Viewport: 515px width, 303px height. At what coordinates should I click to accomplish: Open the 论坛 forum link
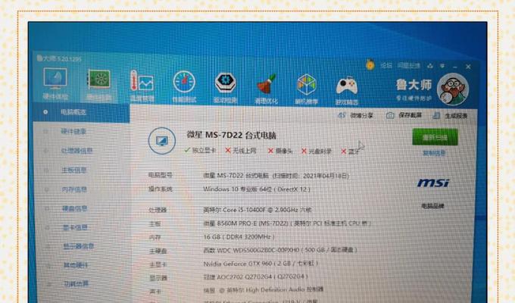[386, 65]
